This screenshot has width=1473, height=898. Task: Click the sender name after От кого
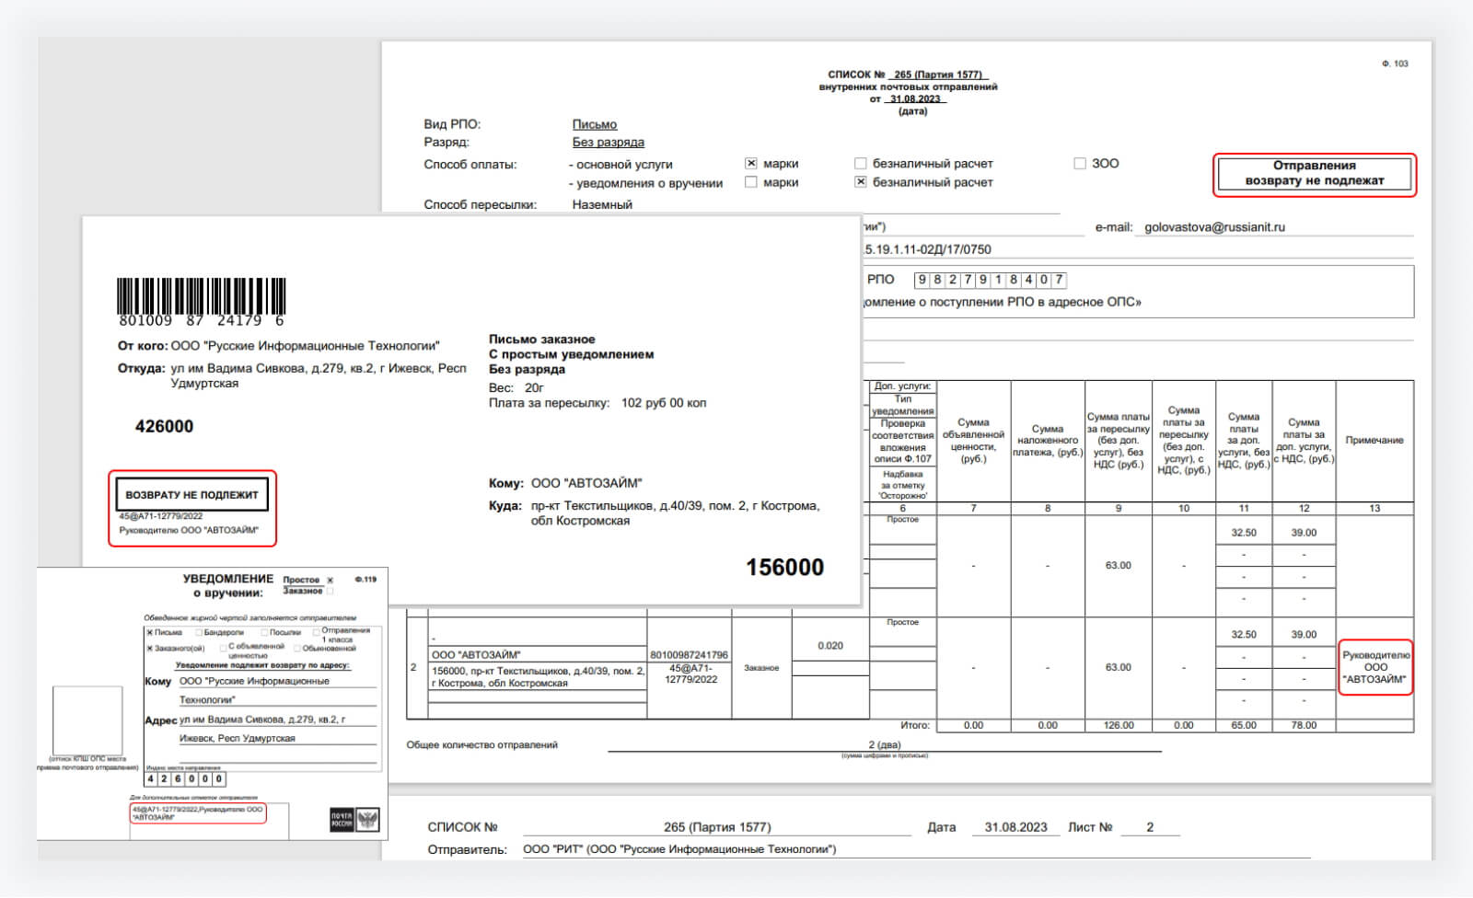305,346
